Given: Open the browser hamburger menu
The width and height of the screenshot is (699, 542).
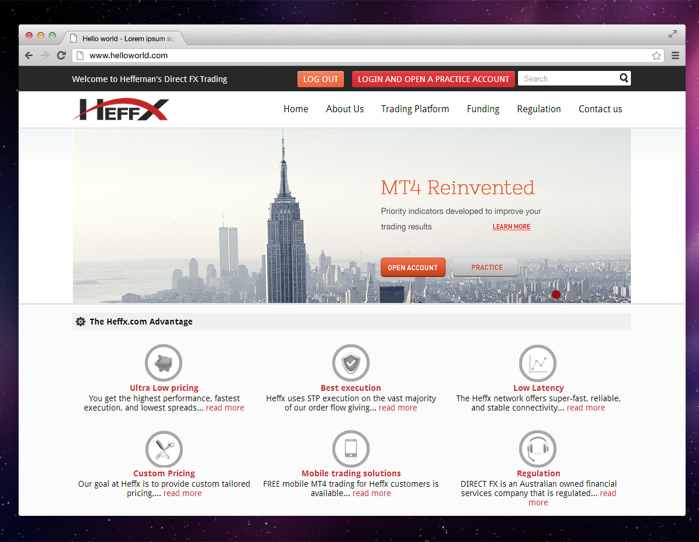Looking at the screenshot, I should pyautogui.click(x=675, y=56).
